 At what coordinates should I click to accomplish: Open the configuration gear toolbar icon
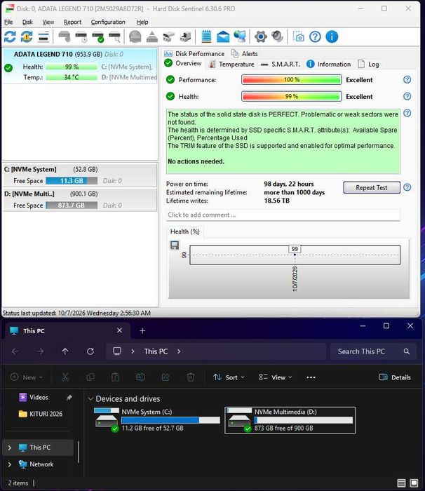[261, 36]
